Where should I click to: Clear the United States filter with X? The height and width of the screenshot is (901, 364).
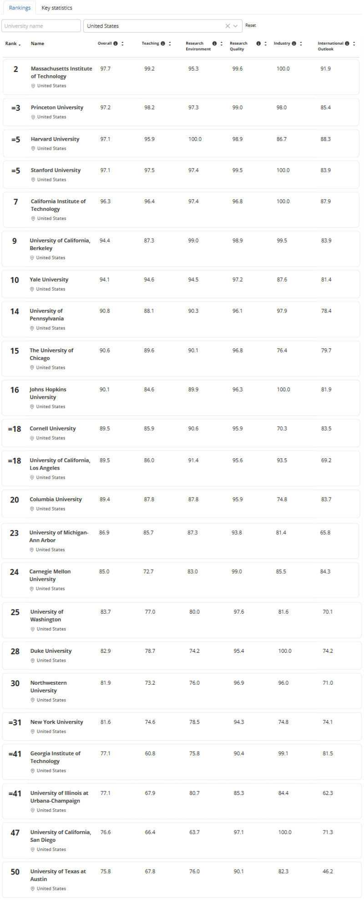coord(227,26)
